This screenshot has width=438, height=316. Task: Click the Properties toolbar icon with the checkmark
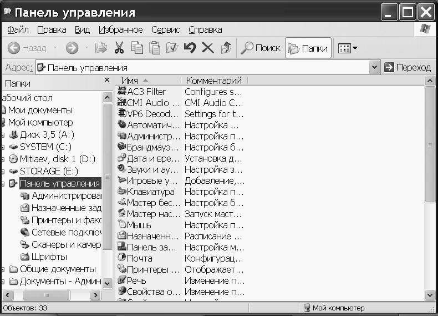point(172,48)
